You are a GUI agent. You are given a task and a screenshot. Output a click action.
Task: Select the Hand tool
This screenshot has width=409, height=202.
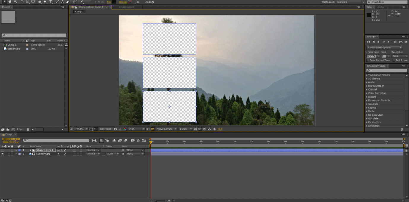[x=10, y=2]
